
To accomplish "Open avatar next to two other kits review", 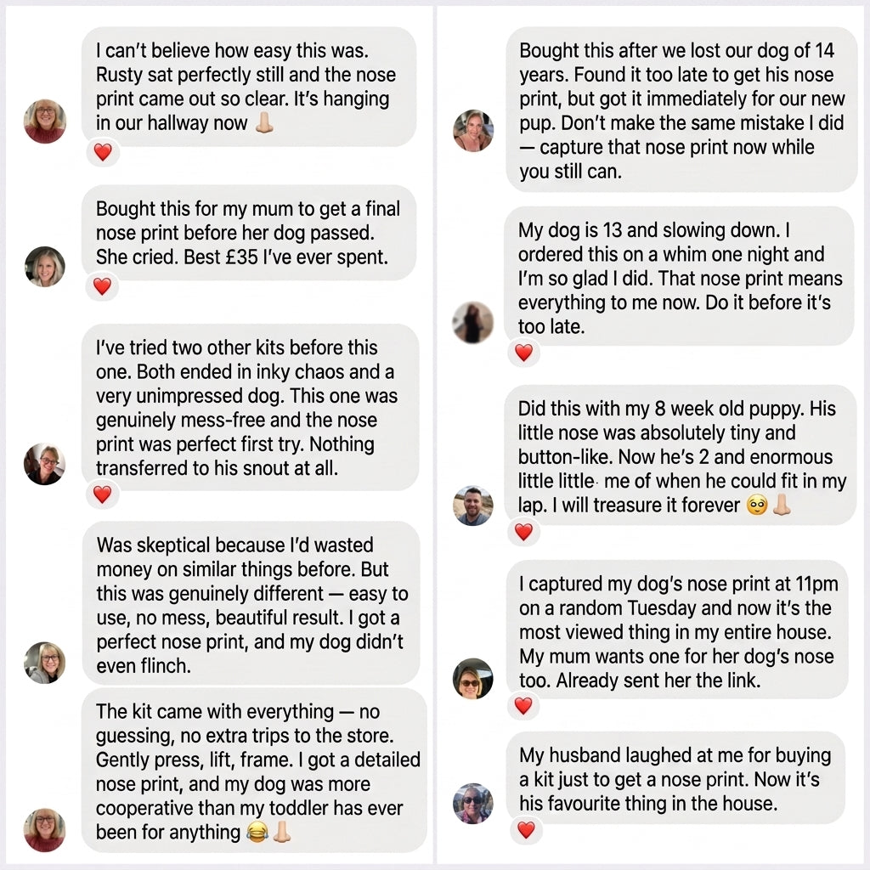I will point(44,464).
